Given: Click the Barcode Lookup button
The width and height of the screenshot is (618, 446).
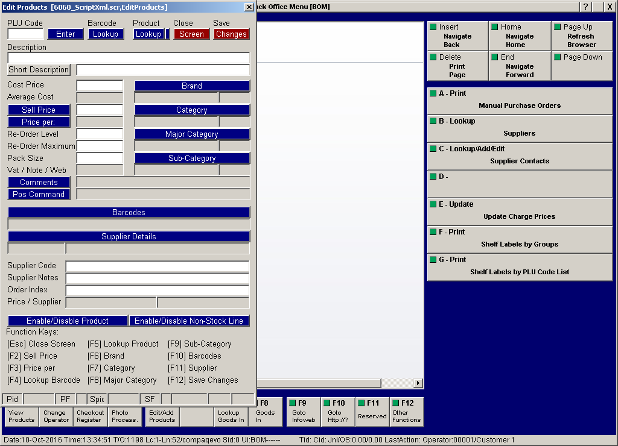Looking at the screenshot, I should [x=106, y=34].
